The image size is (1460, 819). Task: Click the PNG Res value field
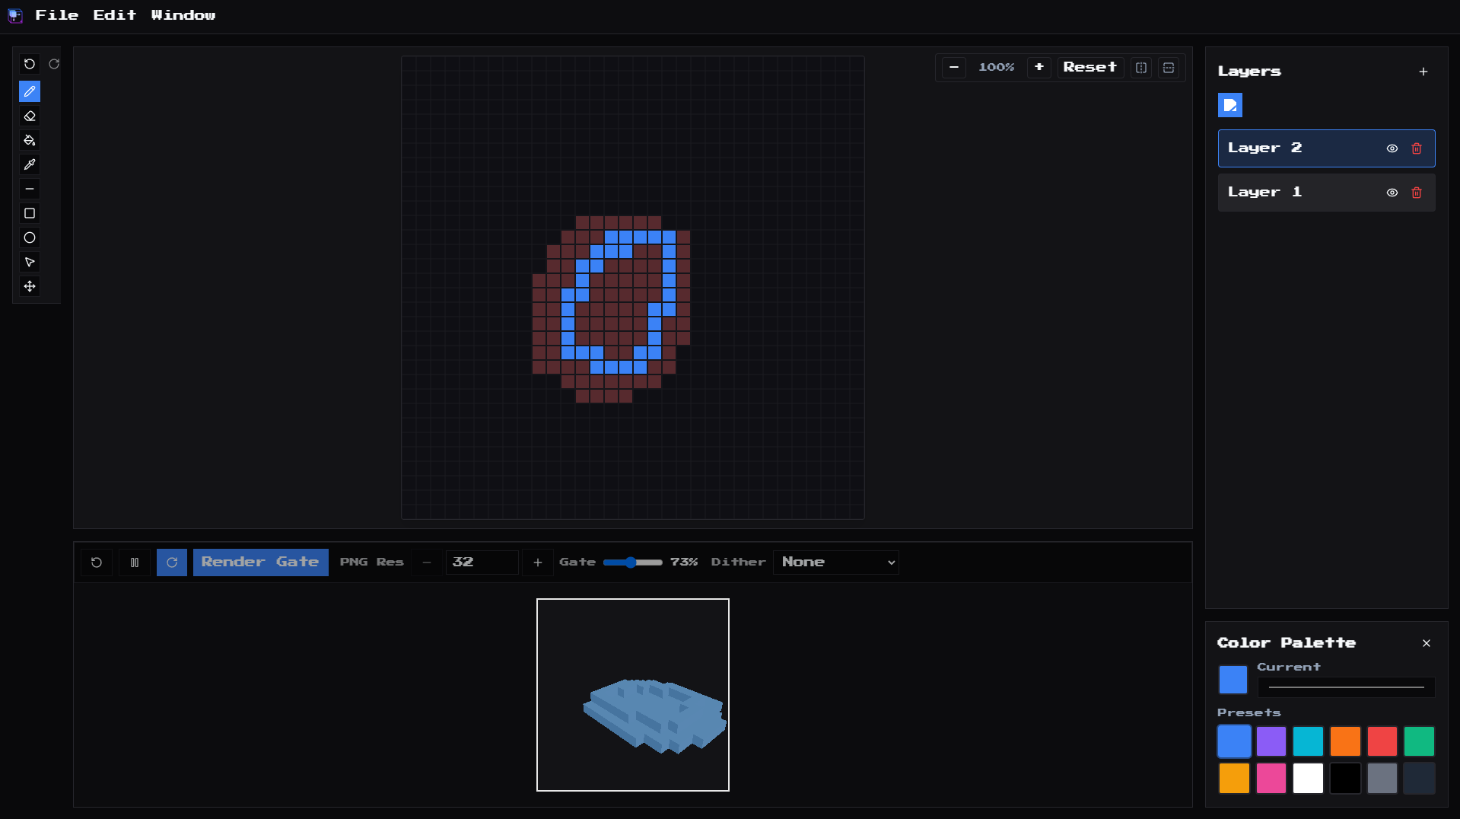click(482, 562)
